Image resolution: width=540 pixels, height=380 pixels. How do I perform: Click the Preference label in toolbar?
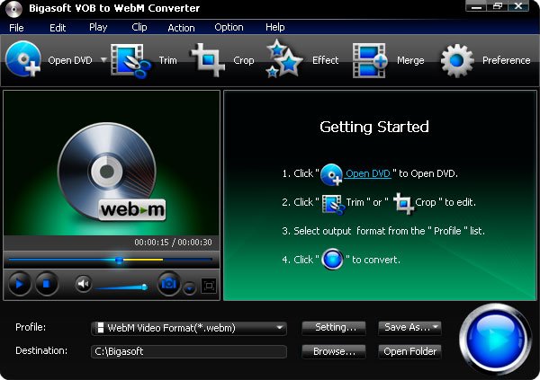(506, 60)
